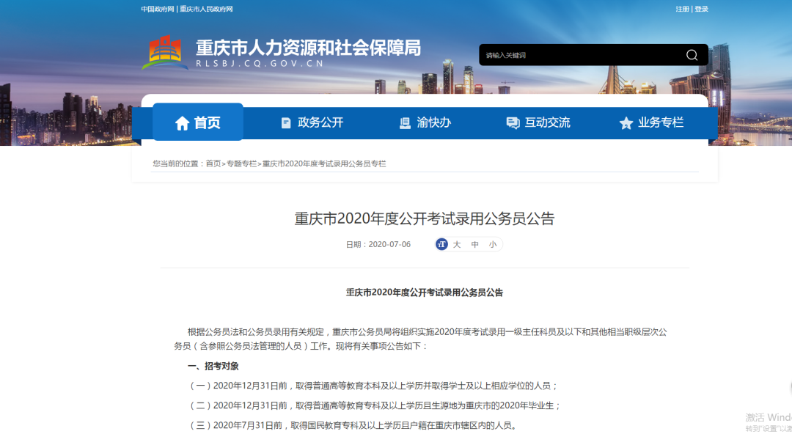Click the chat bubble icon beside 互动交流
This screenshot has width=792, height=434.
point(513,123)
